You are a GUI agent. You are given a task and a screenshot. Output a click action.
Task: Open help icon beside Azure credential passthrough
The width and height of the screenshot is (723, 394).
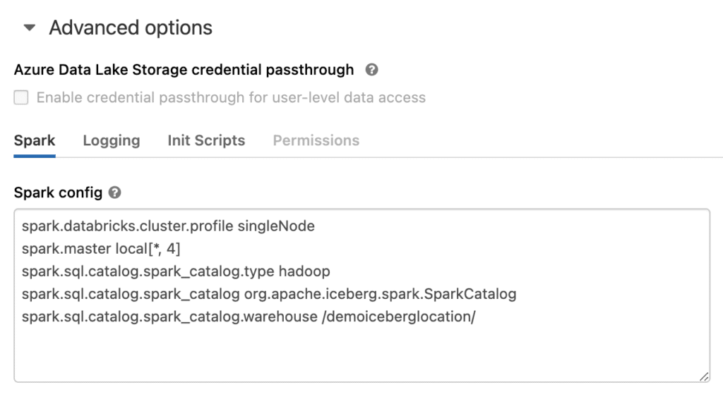371,70
